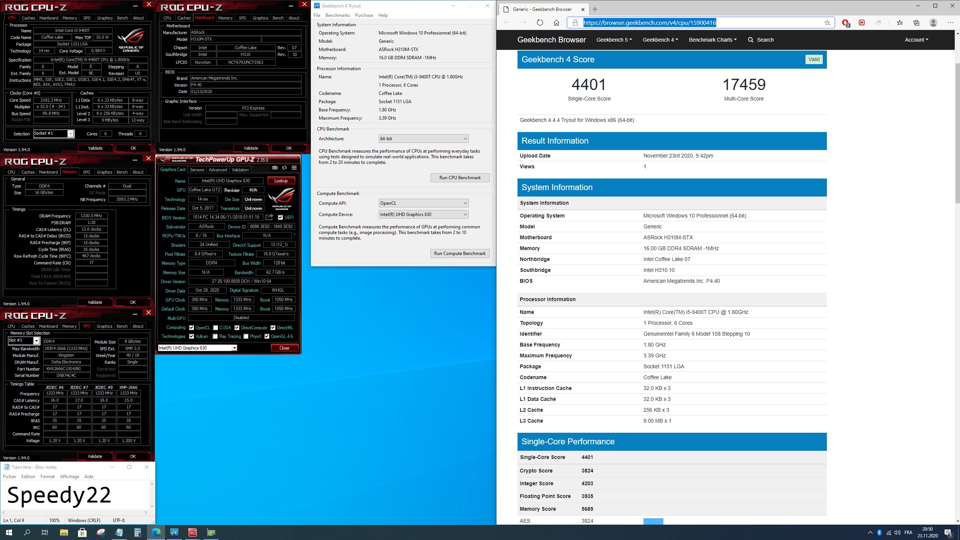Open the Benchmarks menu in Geekbench 4
Screen dimensions: 960x540
click(337, 15)
